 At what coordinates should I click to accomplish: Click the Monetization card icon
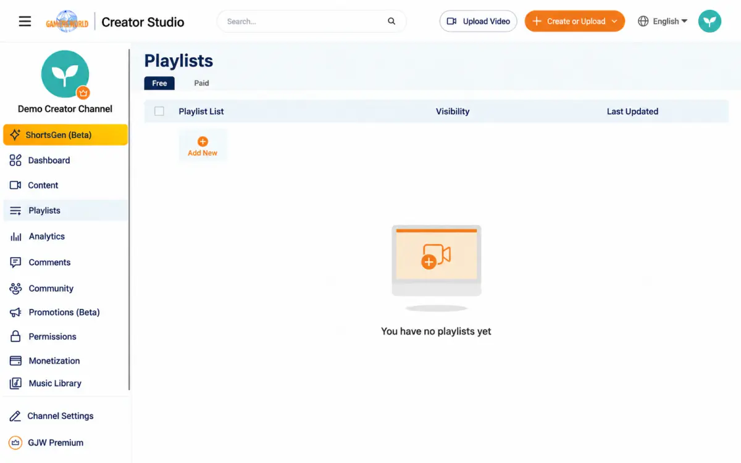(x=15, y=361)
